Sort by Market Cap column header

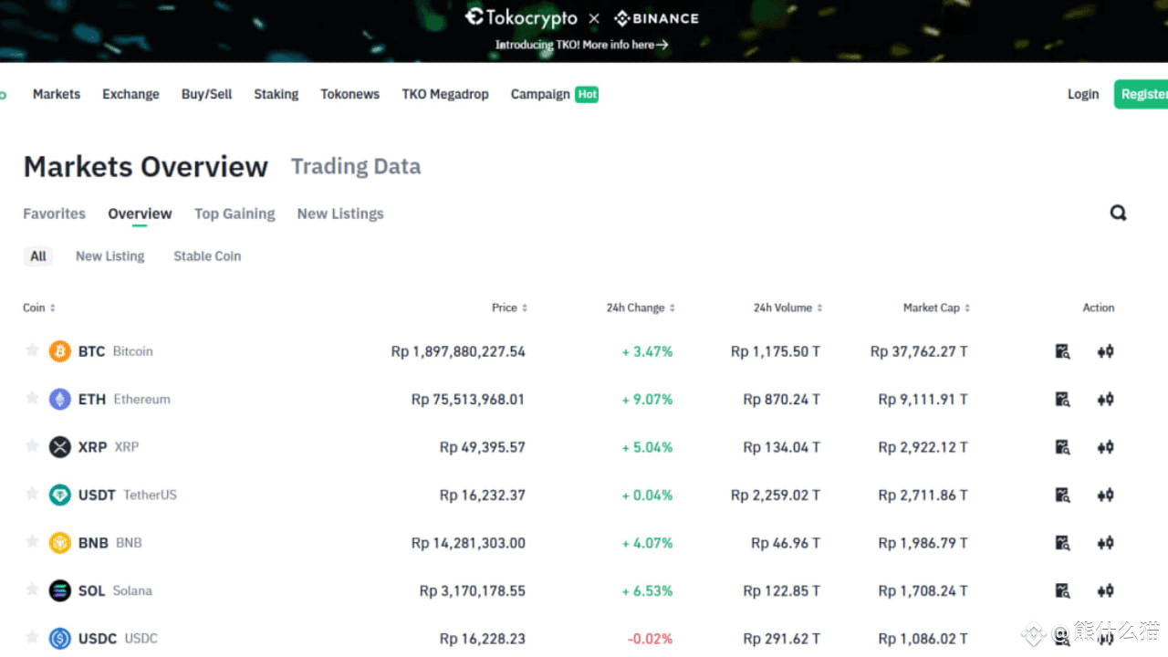tap(936, 308)
